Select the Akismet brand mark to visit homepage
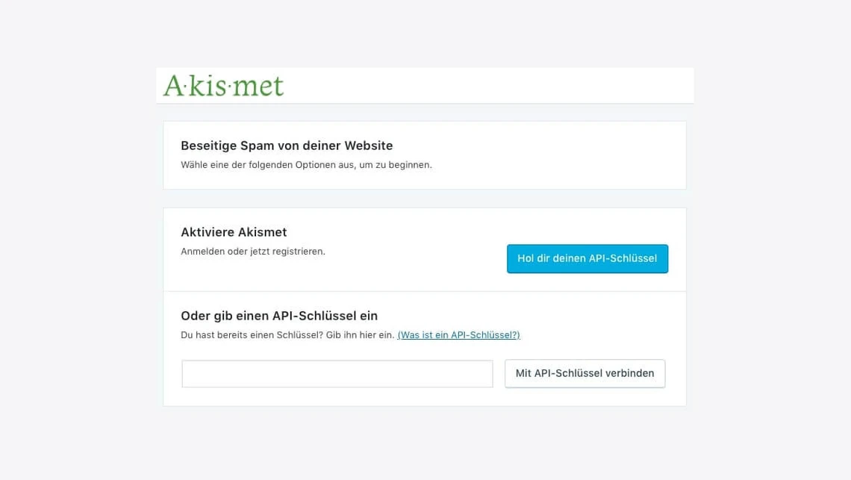 pyautogui.click(x=222, y=85)
